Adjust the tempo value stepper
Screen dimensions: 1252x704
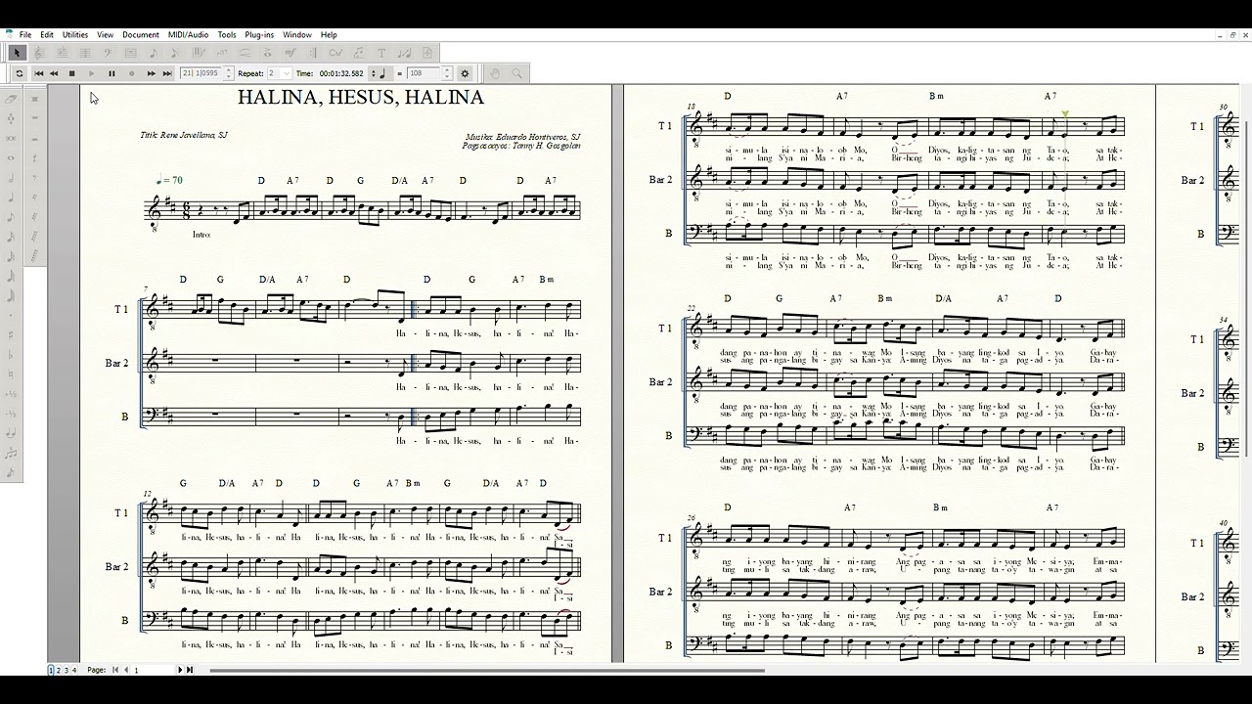point(447,73)
